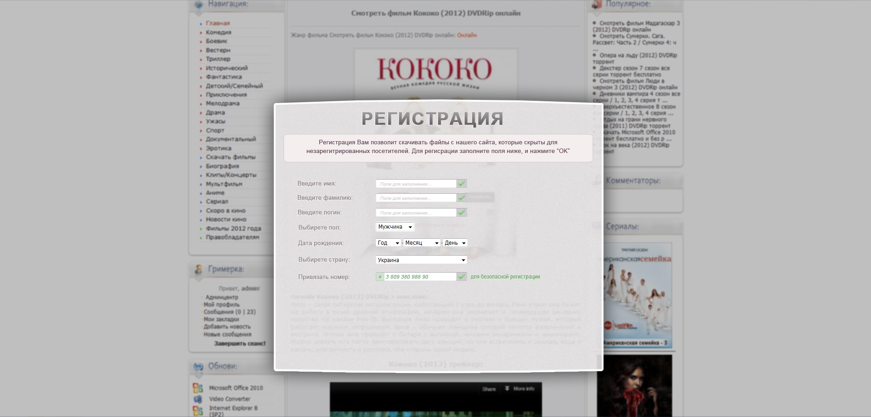Image resolution: width=871 pixels, height=417 pixels.
Task: Click the КОКОКО movie poster image
Action: coord(435,74)
